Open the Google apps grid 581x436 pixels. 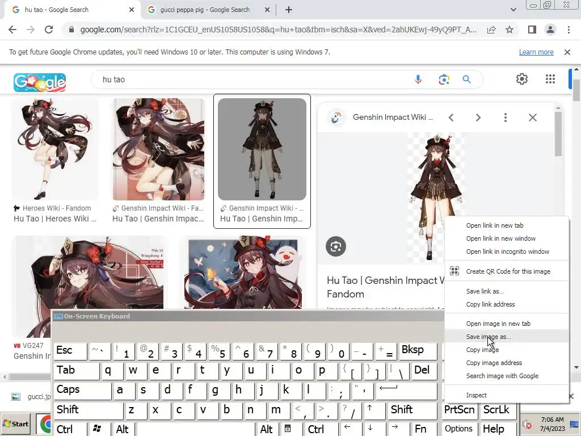point(550,79)
